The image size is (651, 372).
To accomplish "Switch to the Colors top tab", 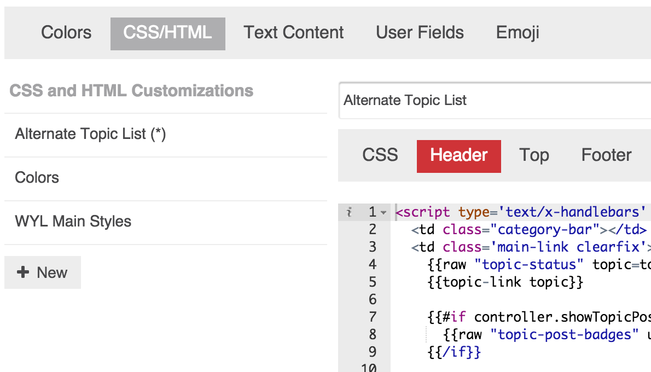I will point(66,33).
